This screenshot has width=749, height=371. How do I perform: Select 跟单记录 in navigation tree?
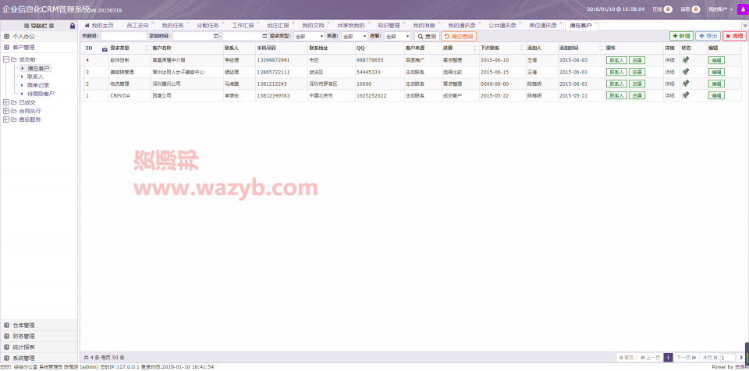(x=38, y=85)
